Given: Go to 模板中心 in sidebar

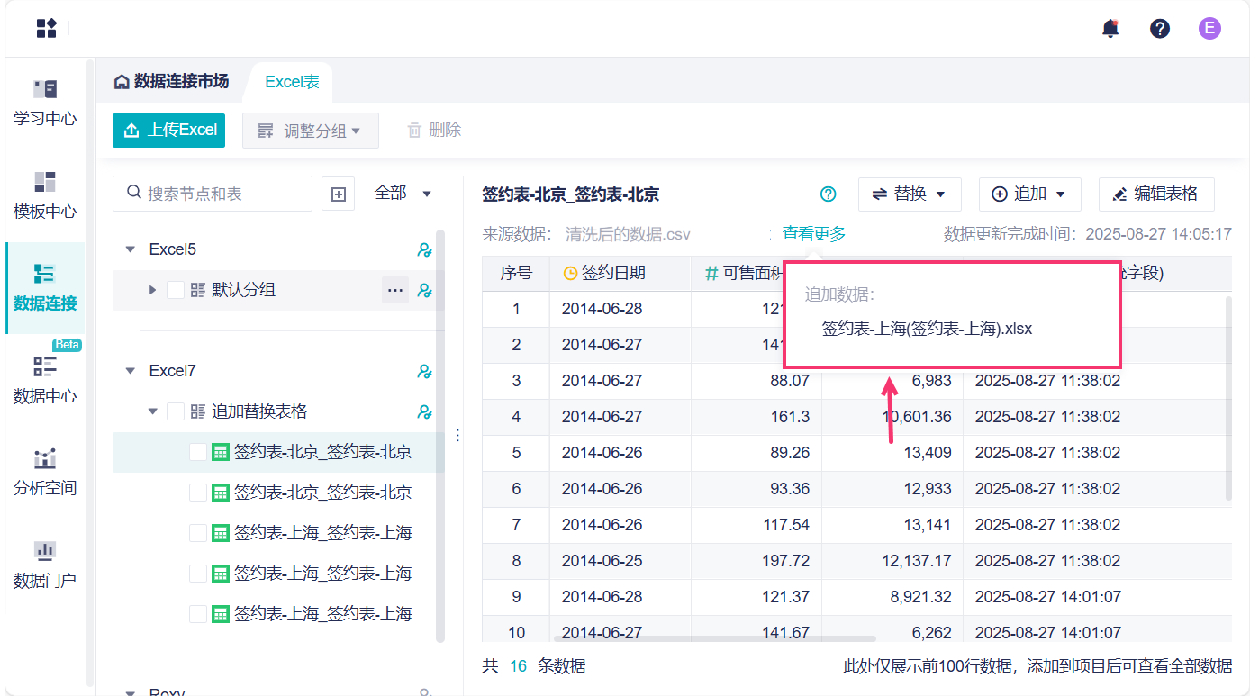Looking at the screenshot, I should click(45, 194).
